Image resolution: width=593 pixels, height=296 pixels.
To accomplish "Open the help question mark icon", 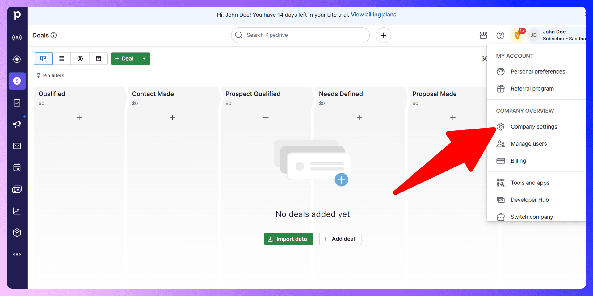I will coord(500,35).
